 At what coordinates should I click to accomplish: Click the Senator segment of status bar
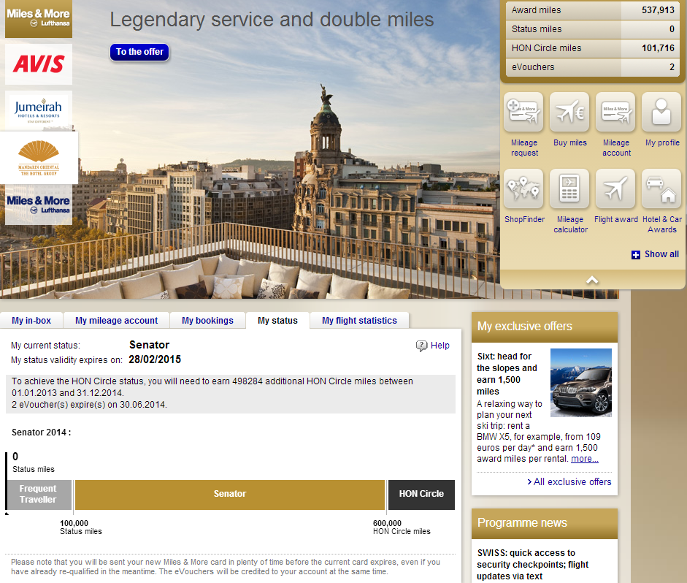230,495
